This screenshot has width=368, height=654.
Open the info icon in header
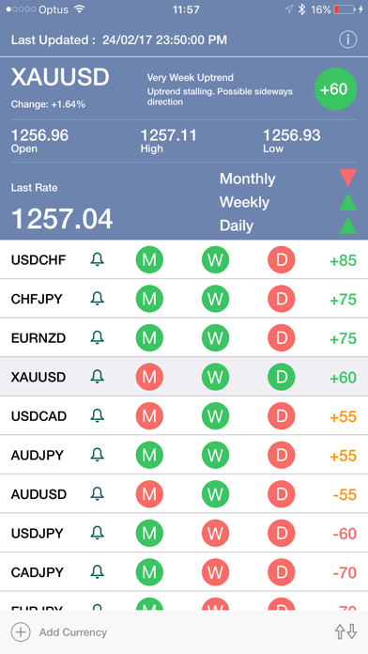[347, 39]
